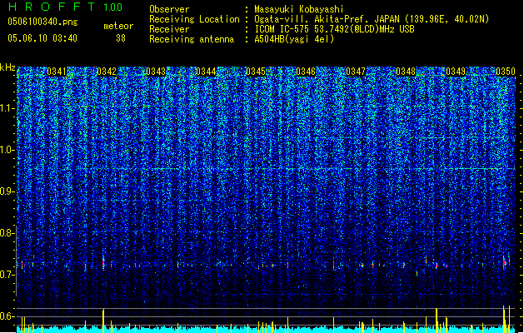Screen dimensions: 524x333
Task: Click the 0.8 kHz frequency tick label
Action: pos(7,233)
